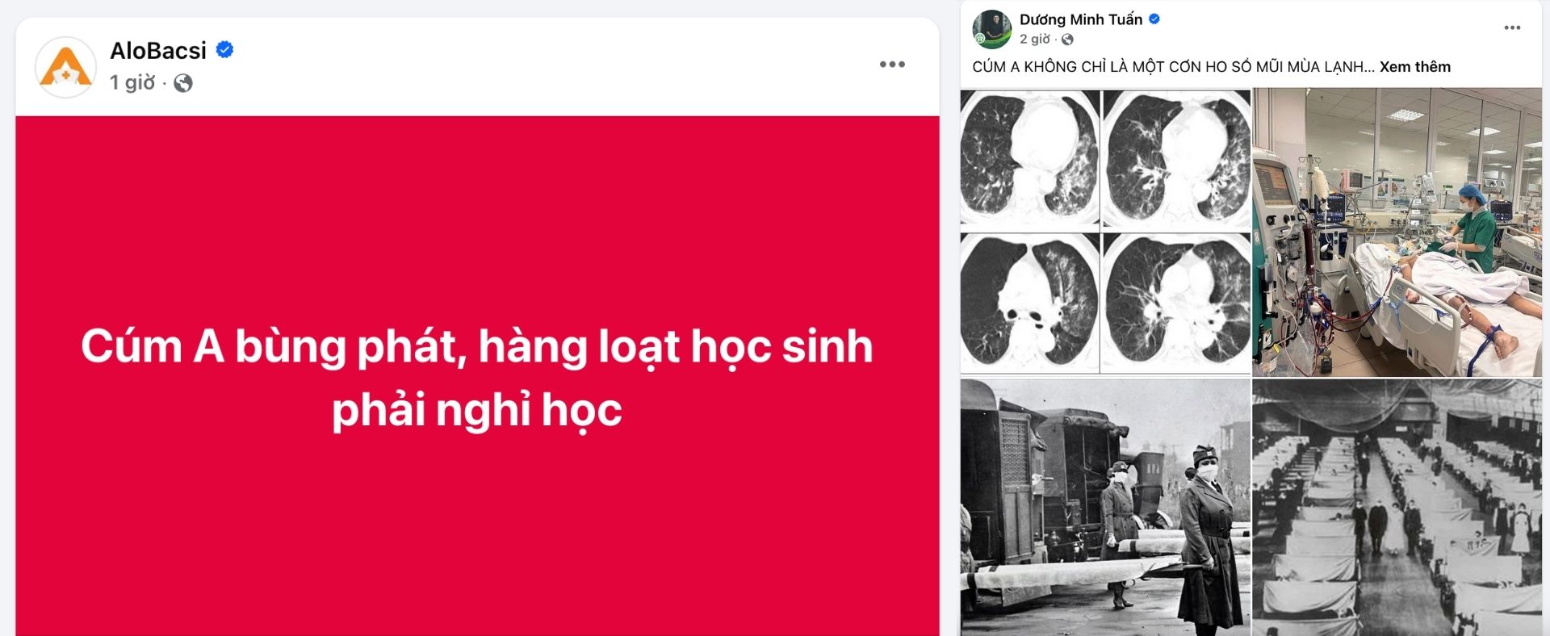Open three-dot menu on AloBacsi post
This screenshot has width=1550, height=636.
click(892, 65)
